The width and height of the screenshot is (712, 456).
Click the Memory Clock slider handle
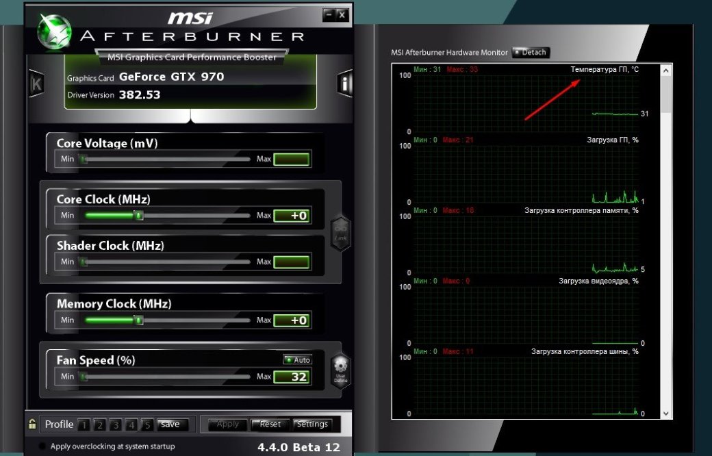pyautogui.click(x=139, y=320)
